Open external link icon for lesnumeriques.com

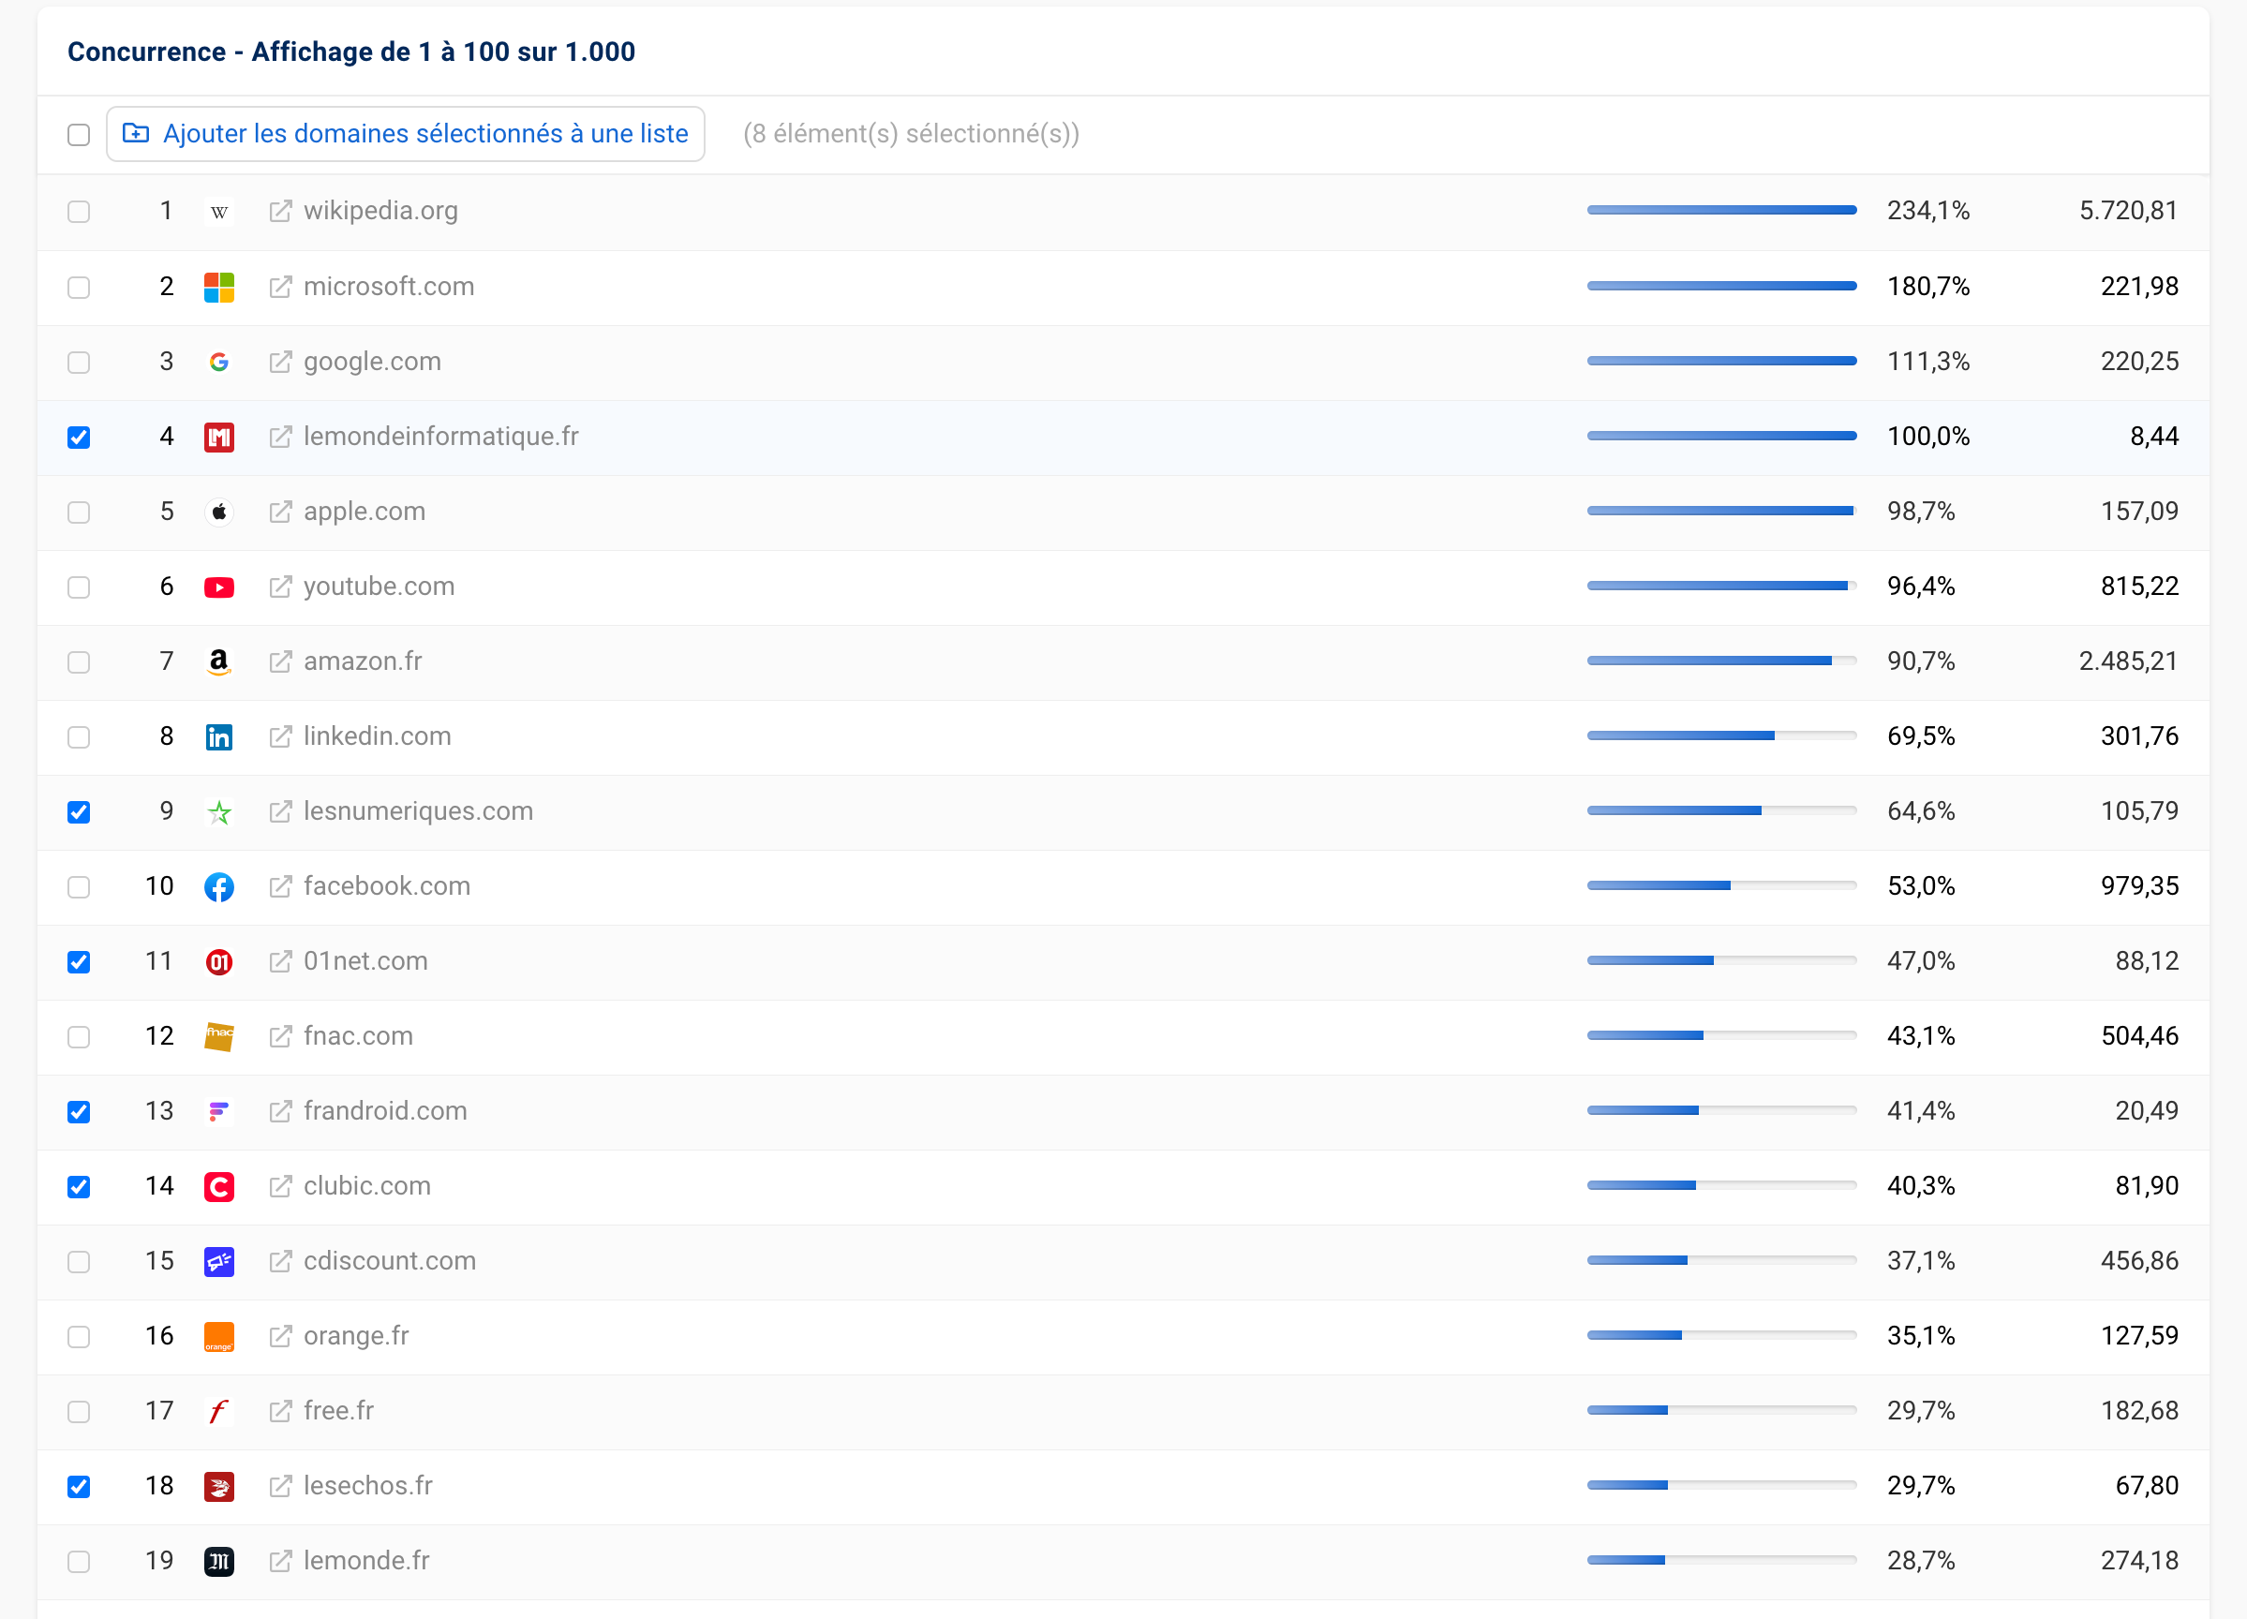point(280,811)
